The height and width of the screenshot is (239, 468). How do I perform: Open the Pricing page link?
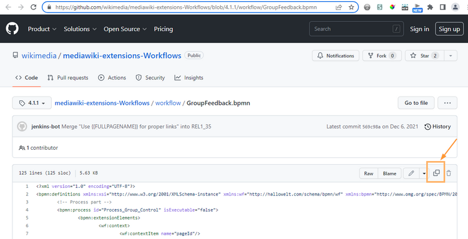click(163, 29)
